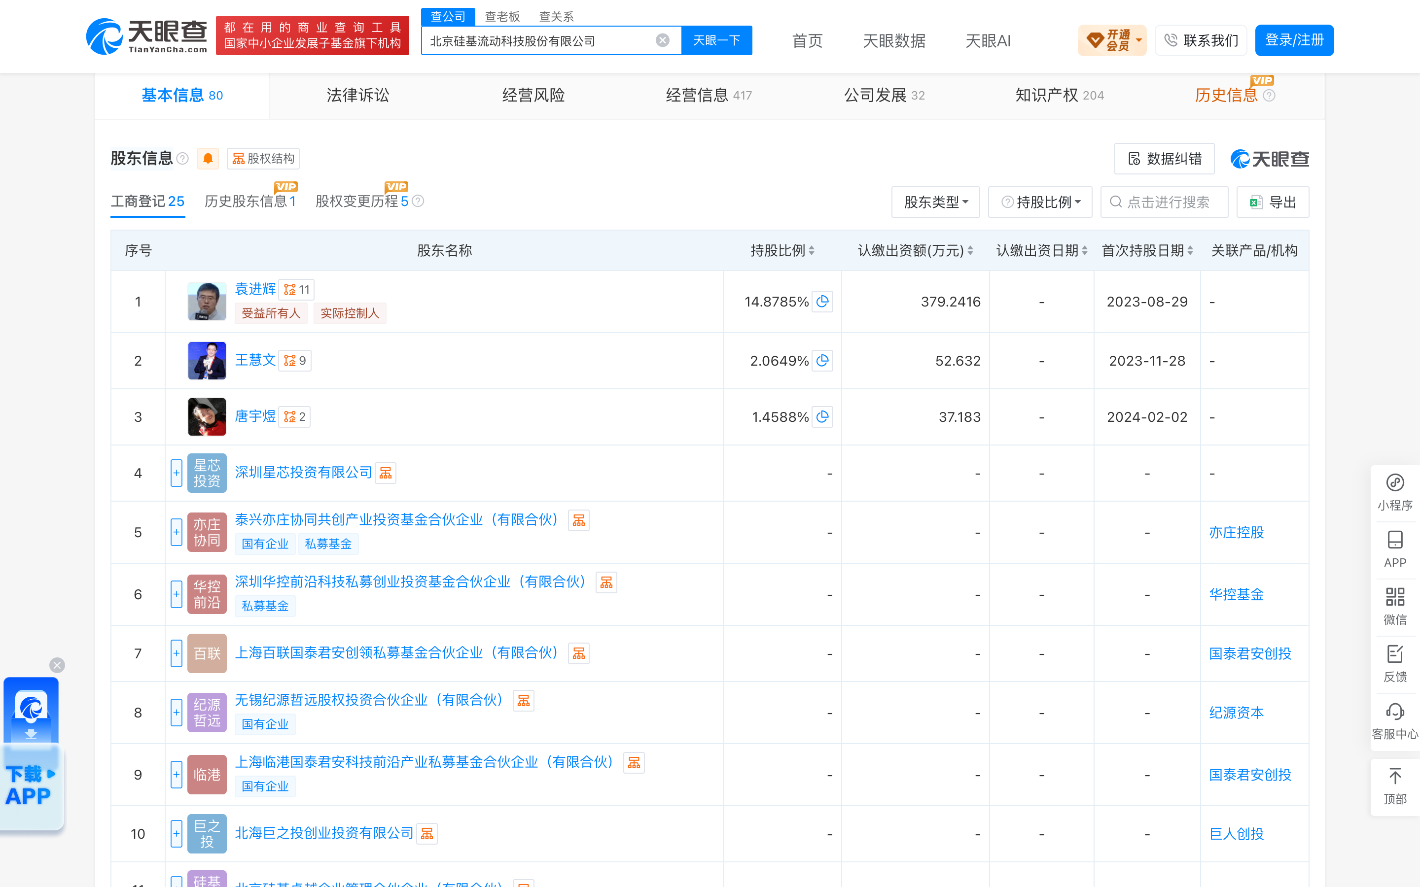This screenshot has height=887, width=1420.
Task: Open 王慧文 related companies badge 9
Action: 294,360
